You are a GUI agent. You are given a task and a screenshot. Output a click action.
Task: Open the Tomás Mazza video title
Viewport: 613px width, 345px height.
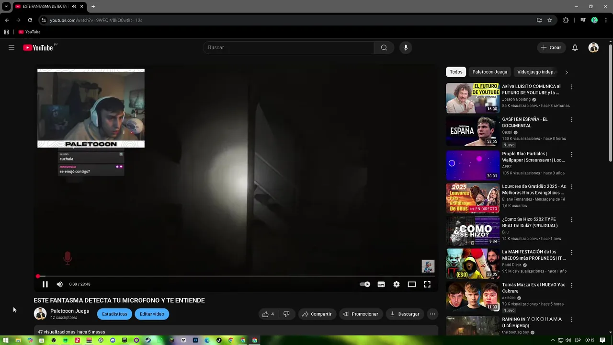tap(534, 287)
